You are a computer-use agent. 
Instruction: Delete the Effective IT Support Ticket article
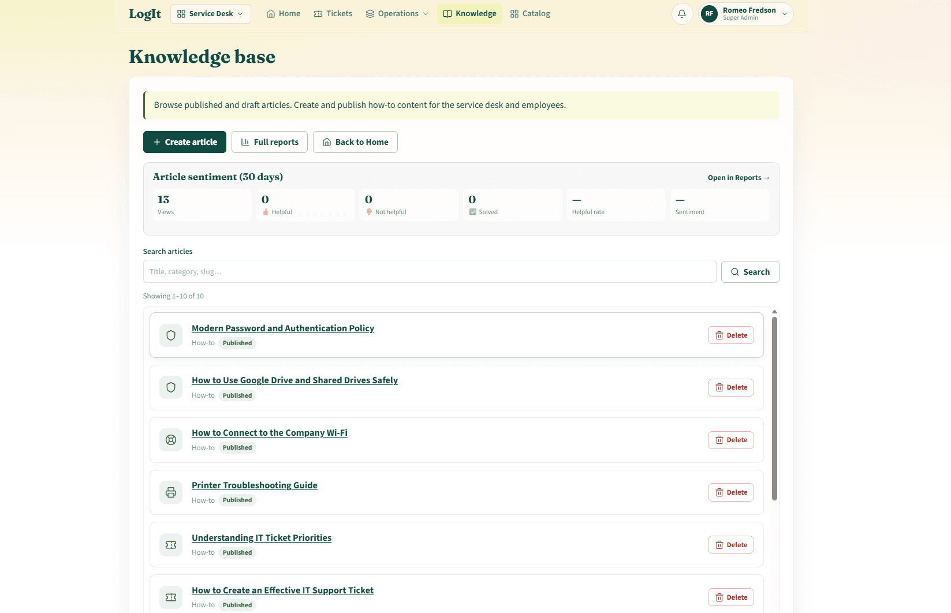tap(731, 597)
